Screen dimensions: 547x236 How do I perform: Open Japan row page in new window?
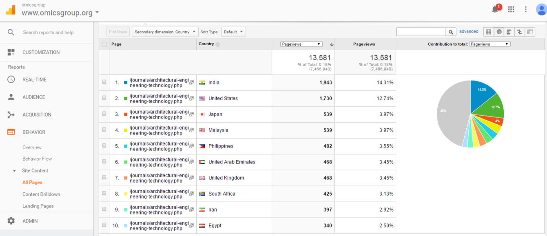click(192, 114)
